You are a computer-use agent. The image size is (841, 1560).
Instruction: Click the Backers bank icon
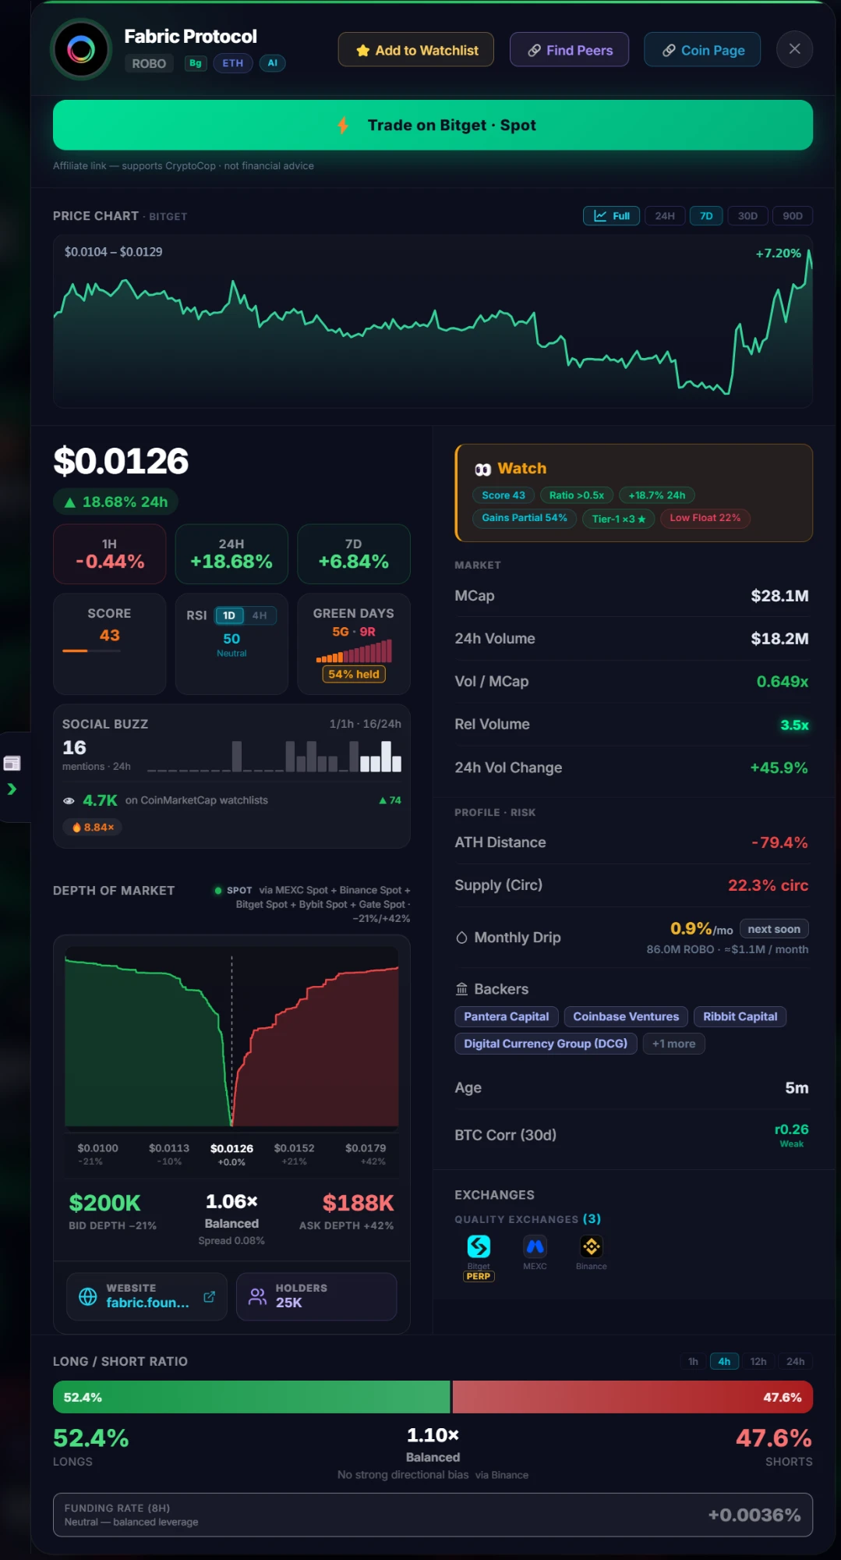(x=461, y=989)
